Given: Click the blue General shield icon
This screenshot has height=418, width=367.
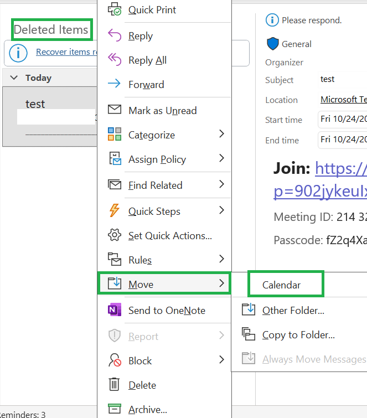Looking at the screenshot, I should (x=273, y=44).
